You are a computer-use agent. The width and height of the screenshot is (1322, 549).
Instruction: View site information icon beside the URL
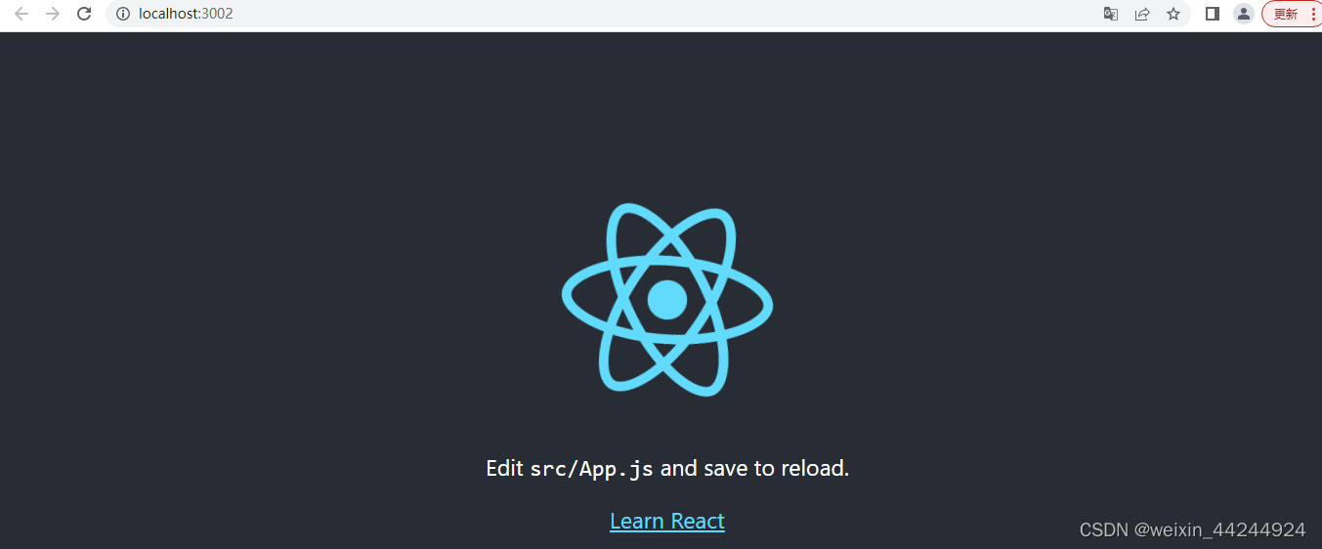pyautogui.click(x=122, y=14)
